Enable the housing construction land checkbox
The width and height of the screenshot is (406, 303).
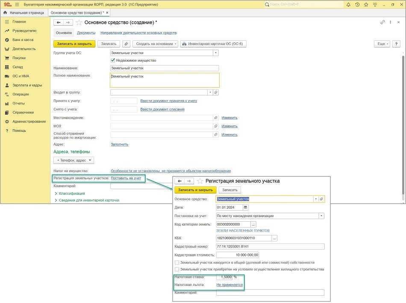click(177, 269)
